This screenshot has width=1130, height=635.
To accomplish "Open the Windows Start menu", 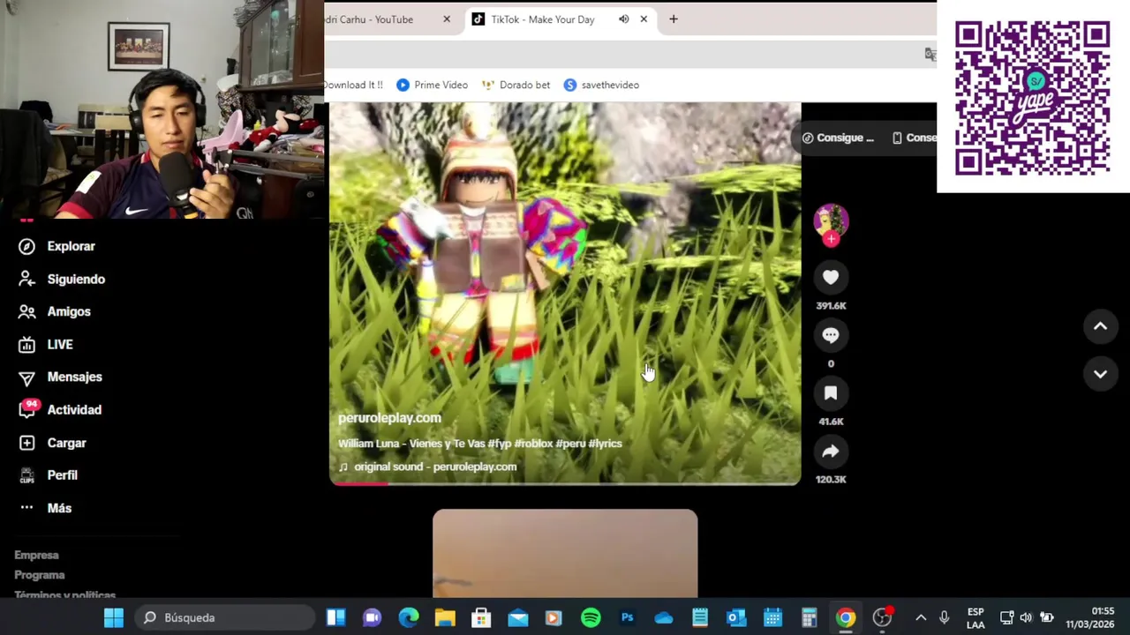I will point(114,617).
